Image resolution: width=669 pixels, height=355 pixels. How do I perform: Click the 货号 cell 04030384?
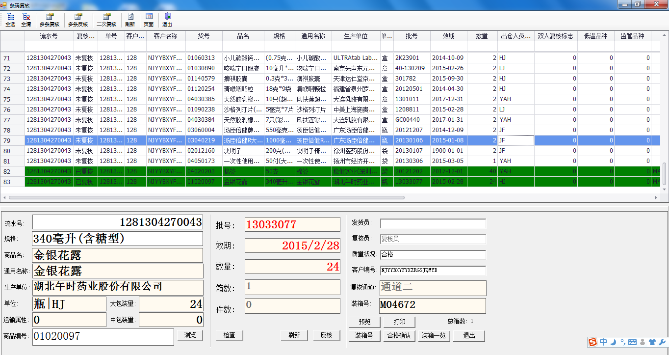click(204, 120)
